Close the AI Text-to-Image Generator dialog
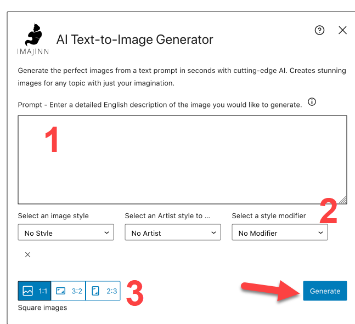 [343, 31]
